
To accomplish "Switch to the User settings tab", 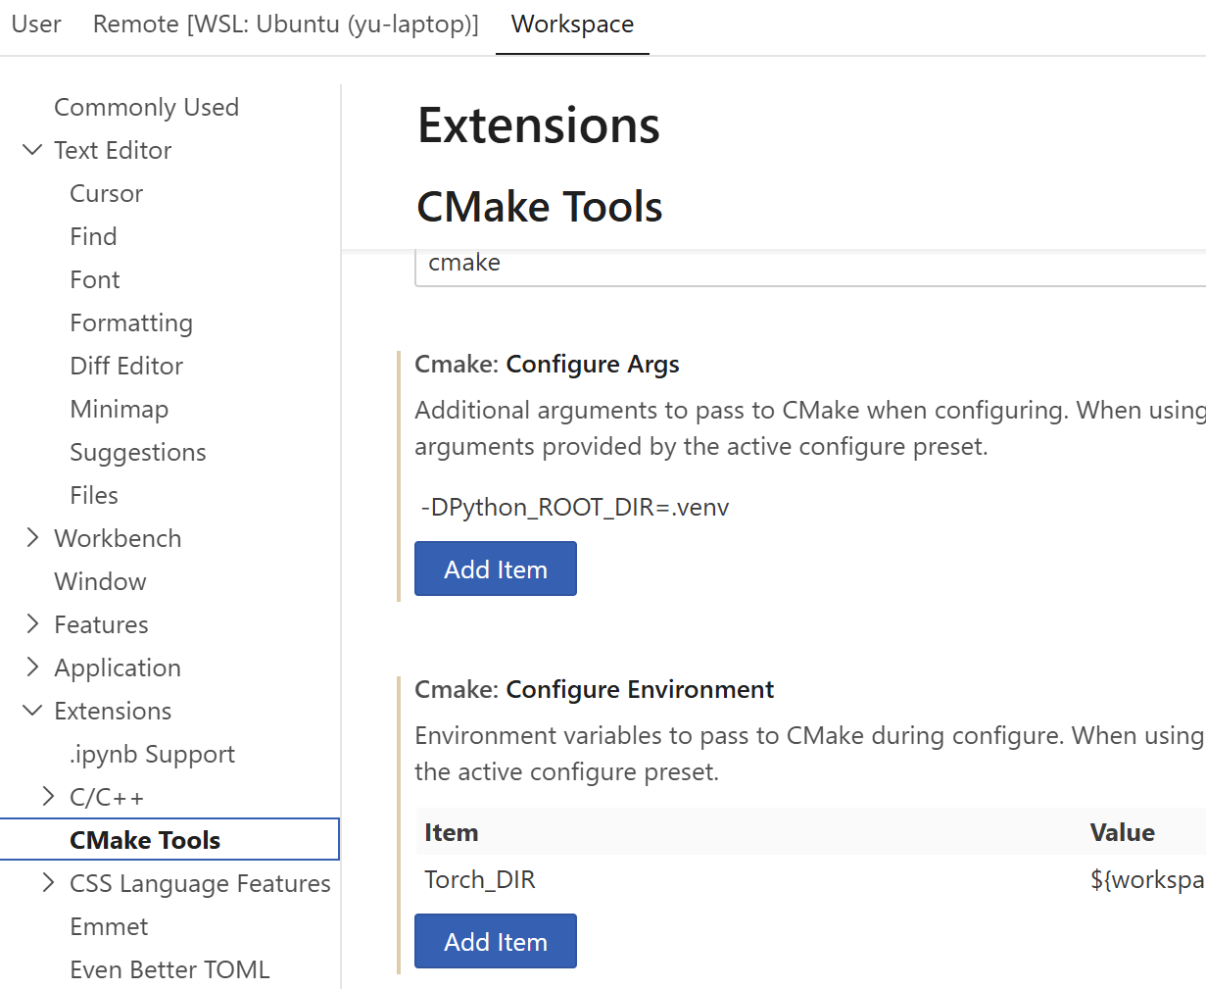I will coord(36,25).
